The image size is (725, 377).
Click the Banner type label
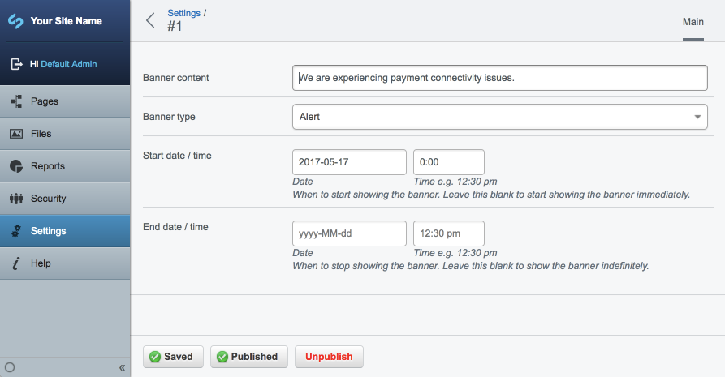pyautogui.click(x=169, y=117)
